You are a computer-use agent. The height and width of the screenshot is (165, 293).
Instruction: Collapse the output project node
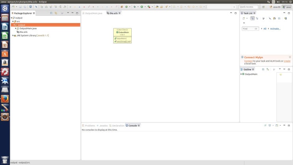click(11, 18)
